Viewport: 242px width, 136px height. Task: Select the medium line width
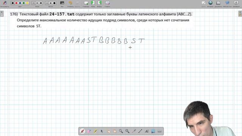[x=37, y=3]
